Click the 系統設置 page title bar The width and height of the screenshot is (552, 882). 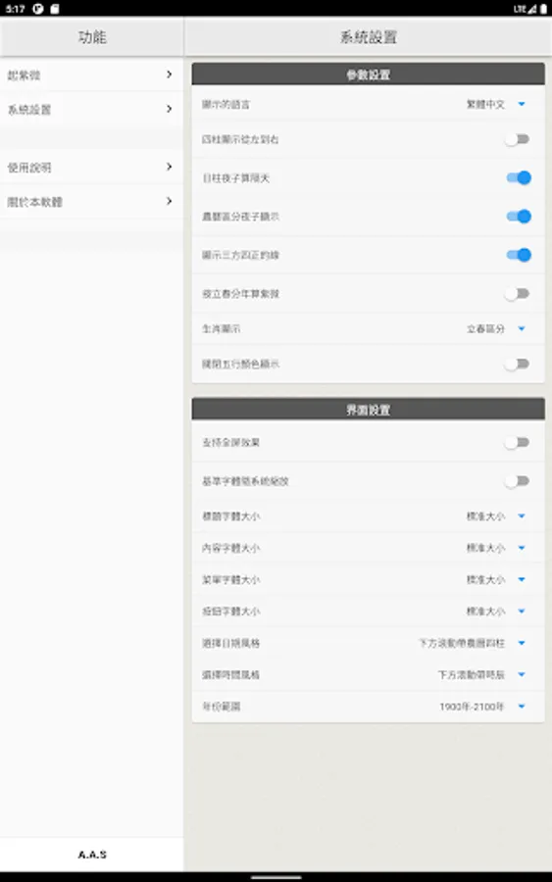point(368,37)
